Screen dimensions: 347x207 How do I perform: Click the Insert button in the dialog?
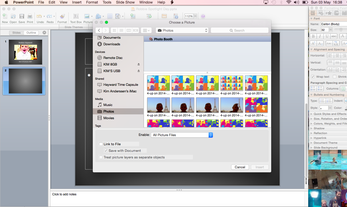pyautogui.click(x=260, y=167)
